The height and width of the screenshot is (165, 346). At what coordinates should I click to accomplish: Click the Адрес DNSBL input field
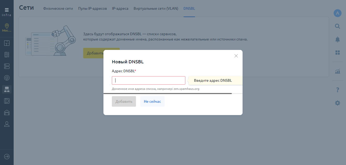click(149, 80)
